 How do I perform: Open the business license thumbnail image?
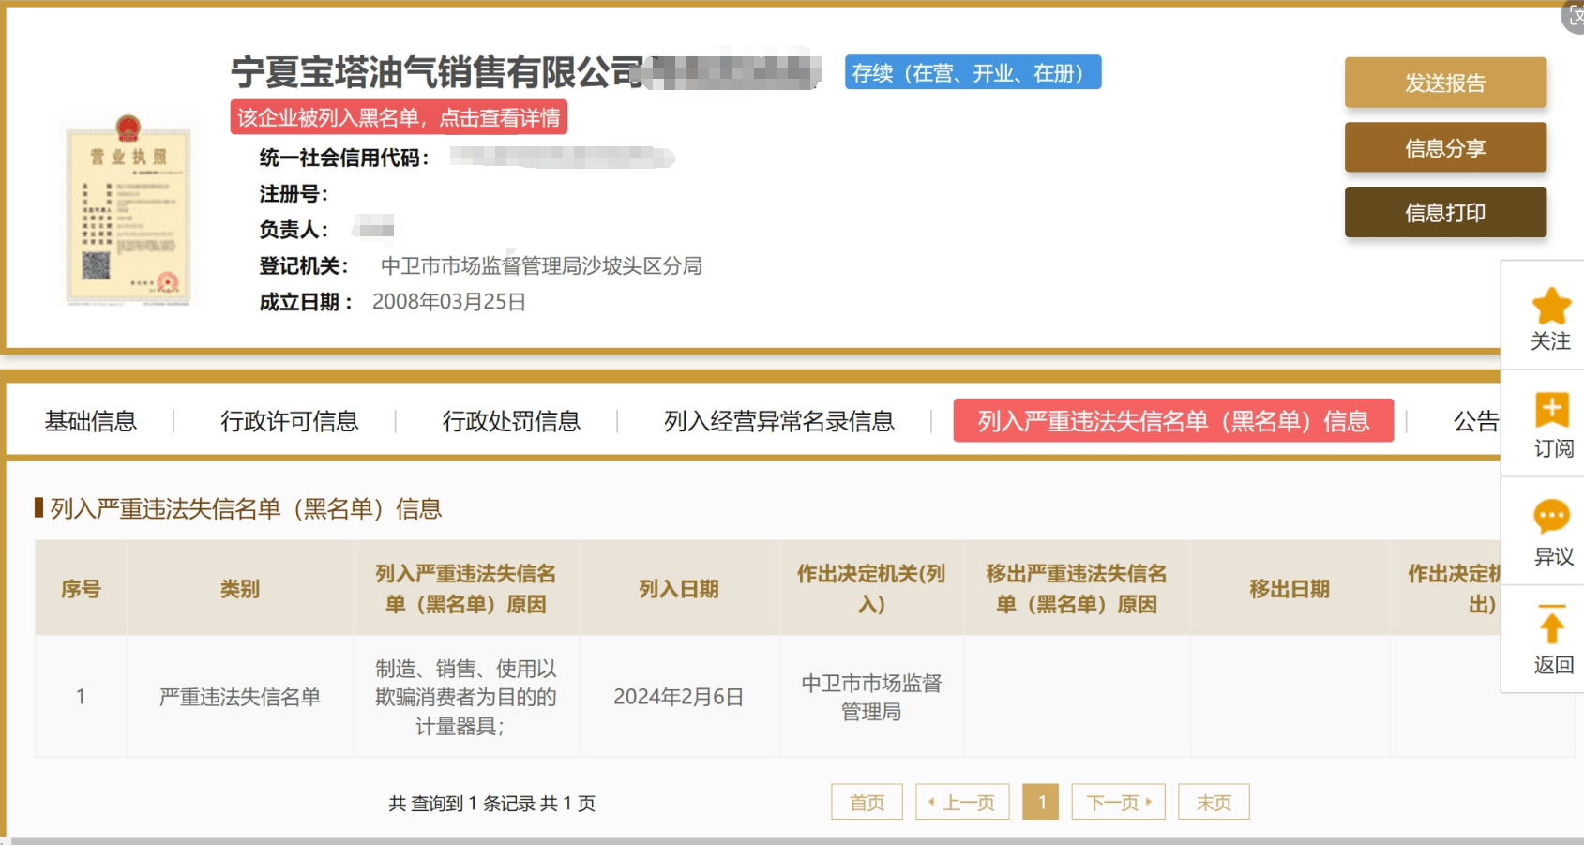pyautogui.click(x=128, y=211)
